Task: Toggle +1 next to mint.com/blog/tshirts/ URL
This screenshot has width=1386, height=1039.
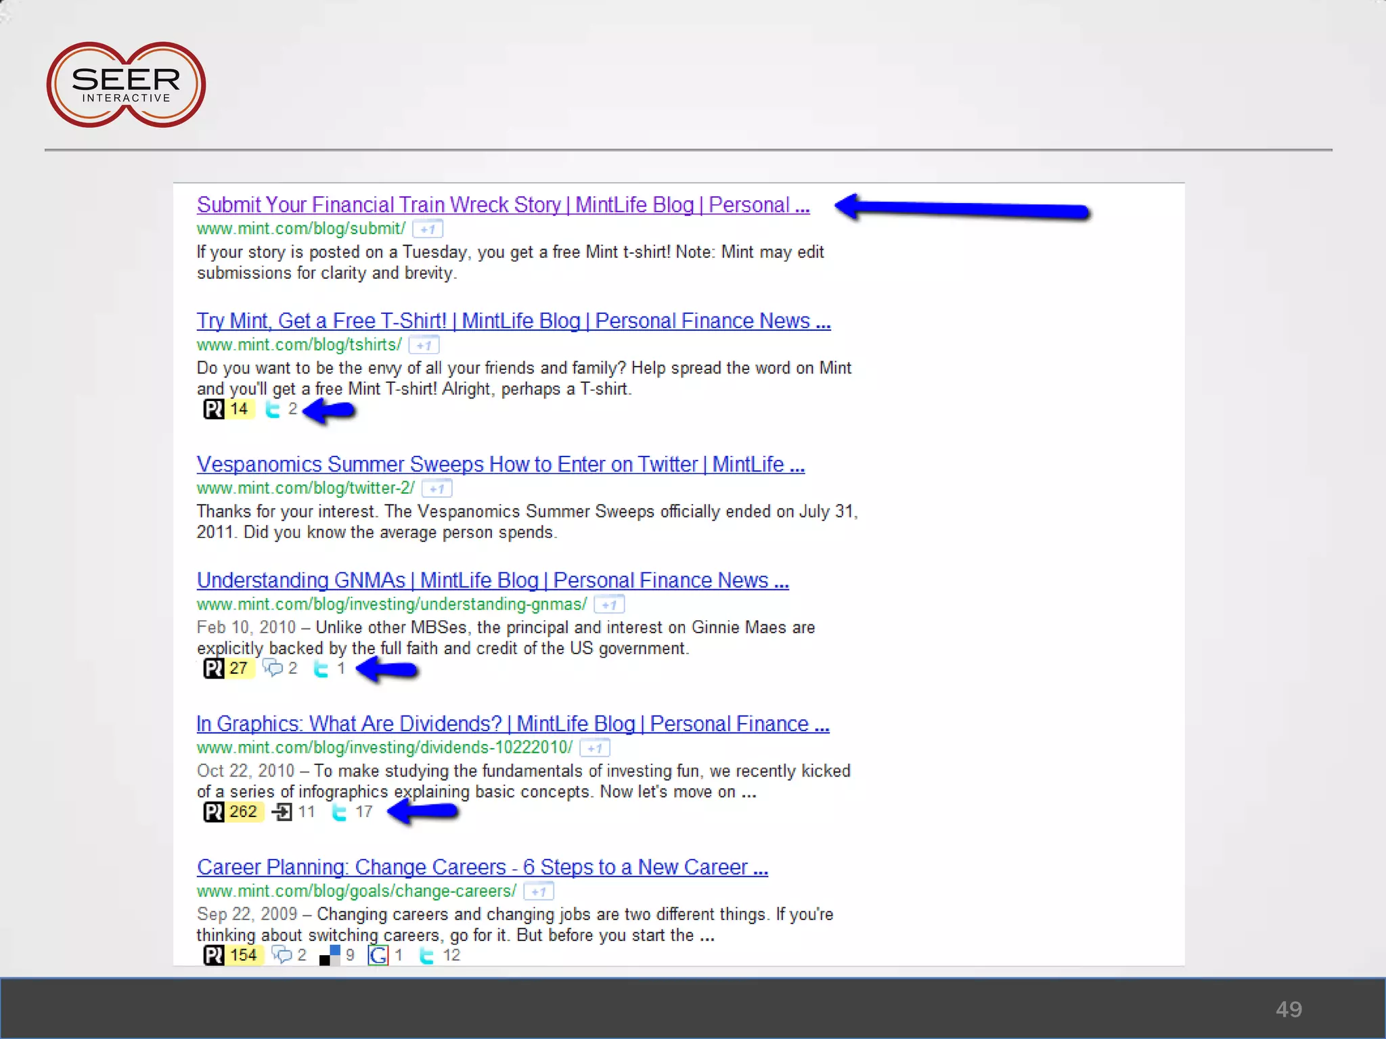Action: click(x=424, y=345)
